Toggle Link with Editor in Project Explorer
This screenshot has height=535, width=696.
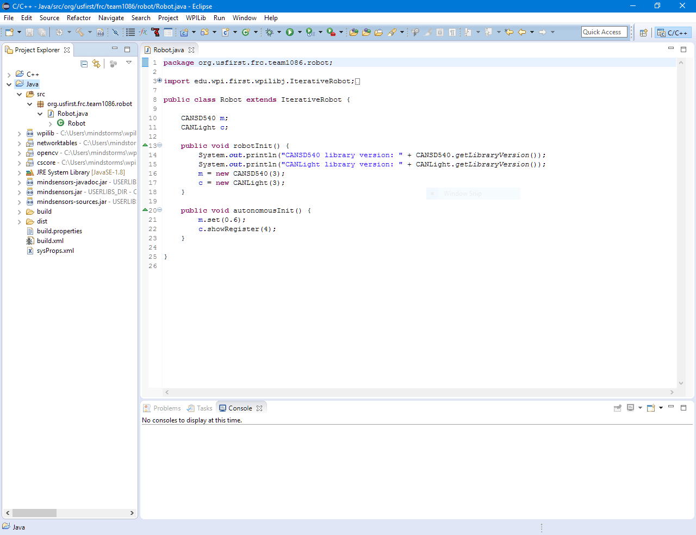pos(96,64)
